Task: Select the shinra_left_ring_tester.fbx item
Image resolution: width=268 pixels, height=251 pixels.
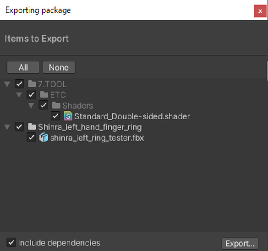Action: 97,138
